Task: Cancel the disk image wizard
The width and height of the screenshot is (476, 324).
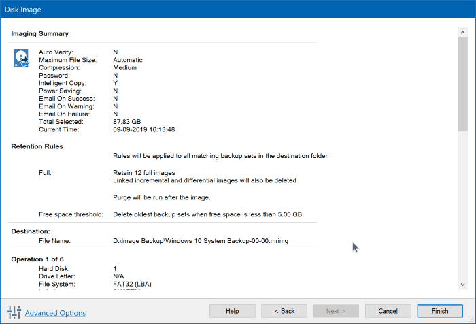Action: pos(388,311)
